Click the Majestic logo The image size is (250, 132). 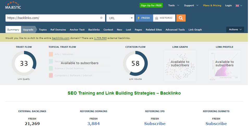tap(13, 5)
